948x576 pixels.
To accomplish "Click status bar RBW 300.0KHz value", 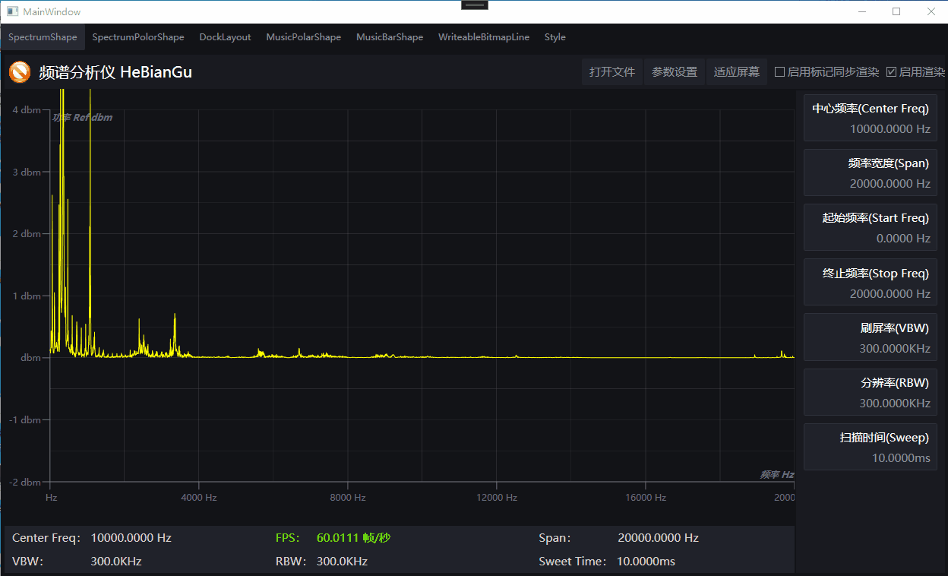I will [342, 562].
